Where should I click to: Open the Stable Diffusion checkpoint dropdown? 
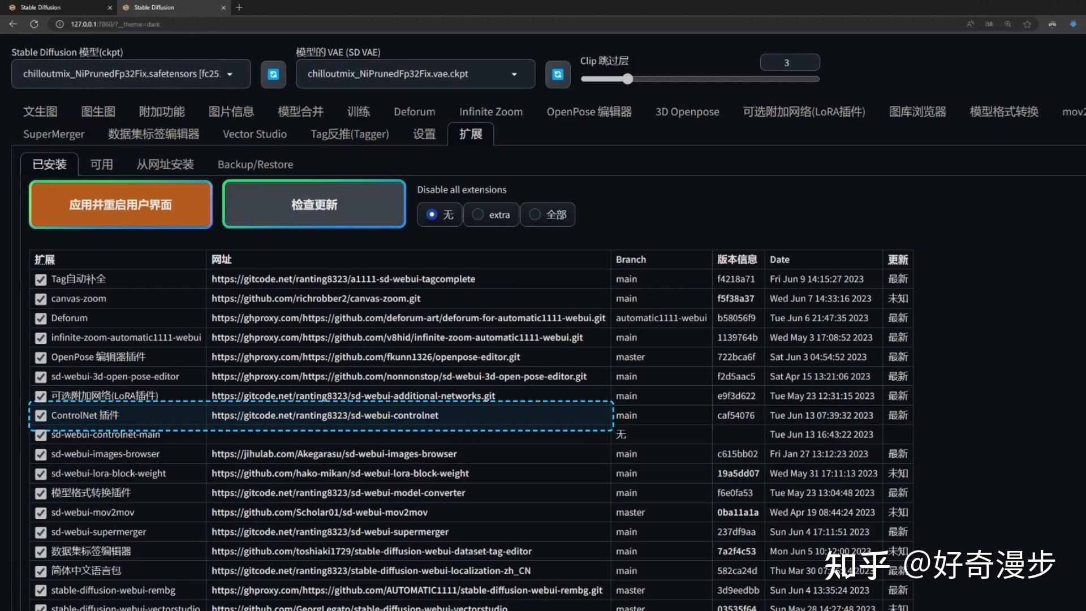pos(230,74)
